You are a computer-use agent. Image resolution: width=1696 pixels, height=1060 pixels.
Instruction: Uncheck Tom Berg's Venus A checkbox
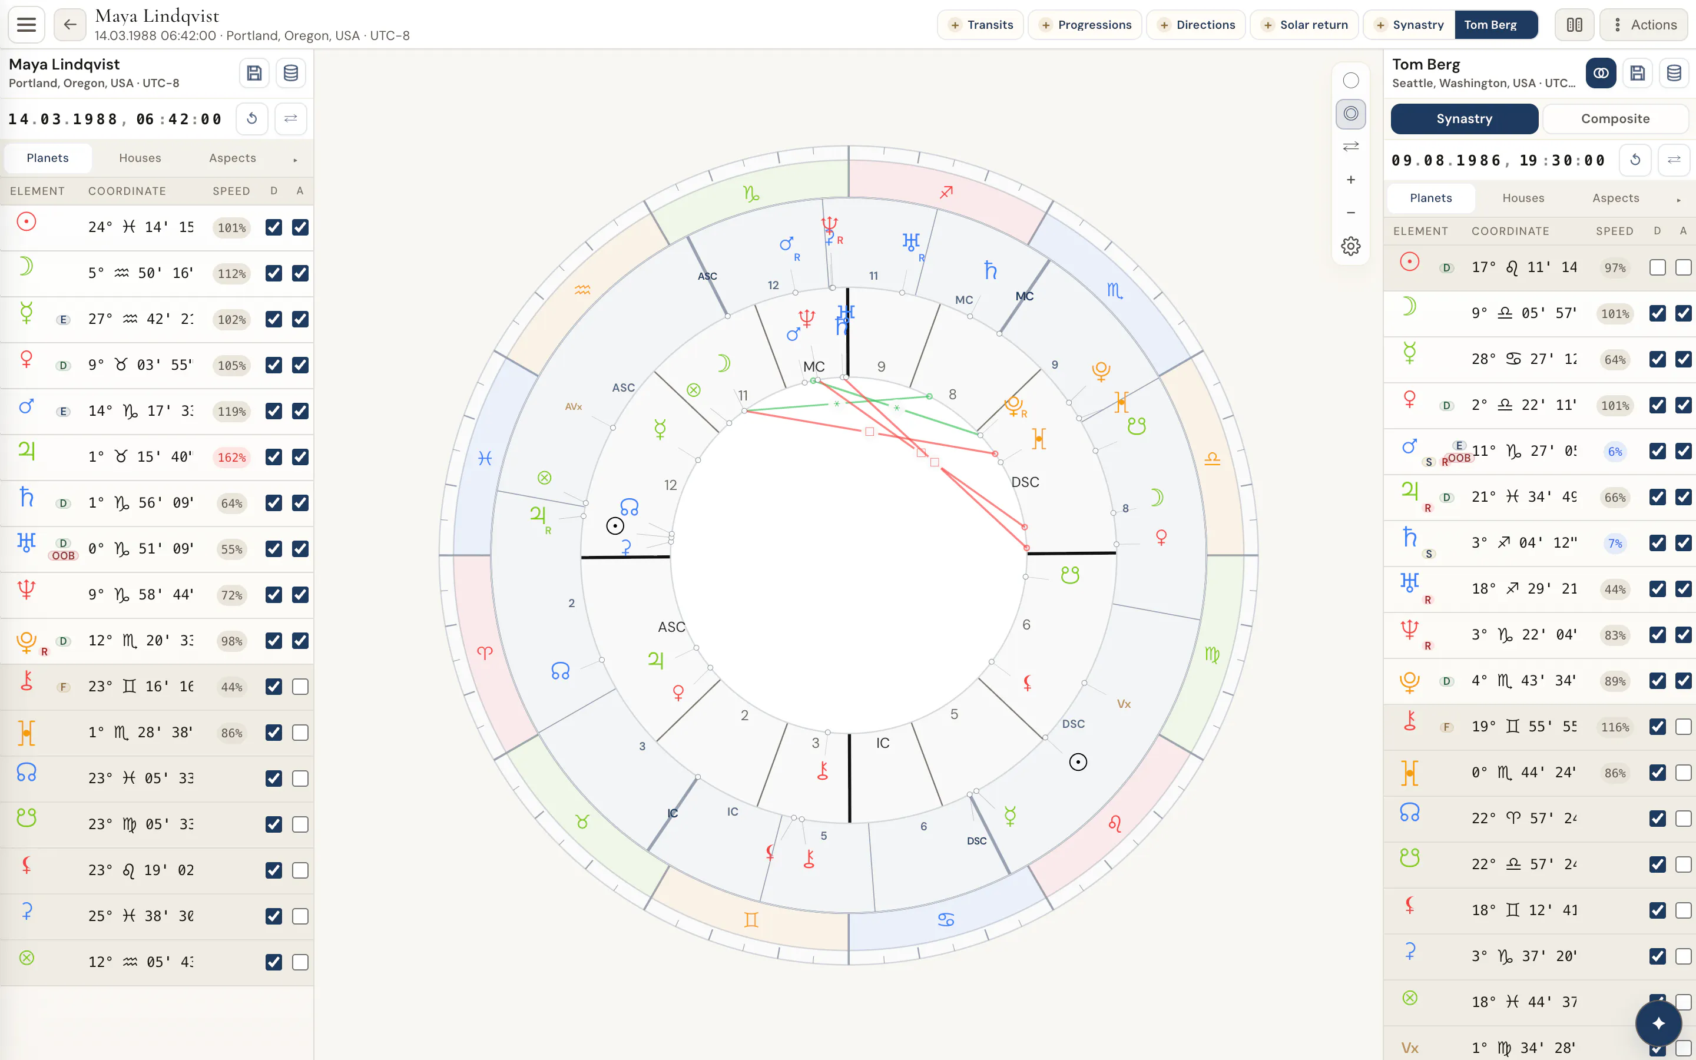(1684, 405)
